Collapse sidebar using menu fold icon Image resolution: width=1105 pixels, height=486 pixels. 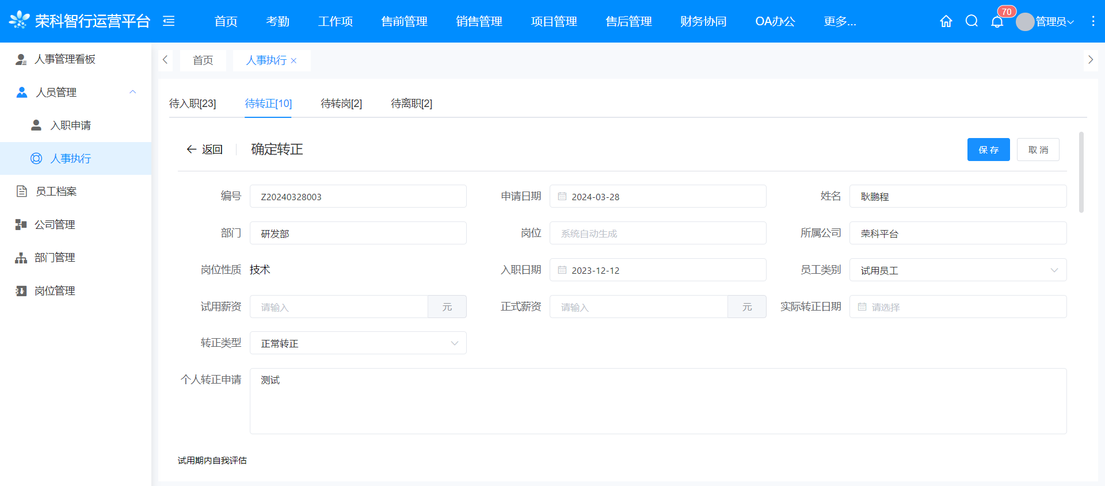tap(169, 21)
